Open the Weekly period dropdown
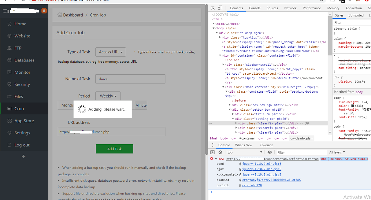 coord(108,96)
